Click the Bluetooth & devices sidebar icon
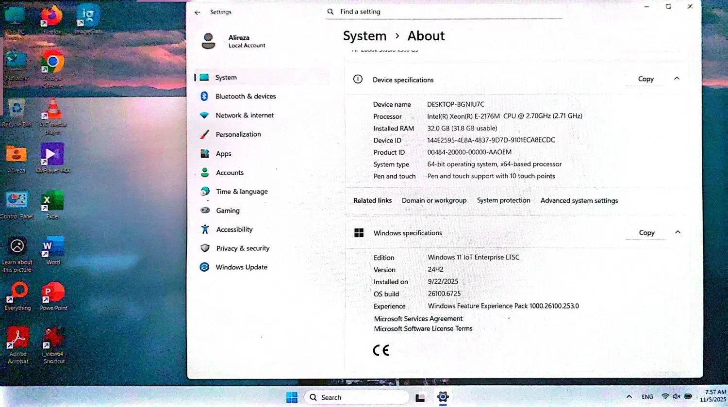Screen dimensions: 728x407 (x=204, y=97)
